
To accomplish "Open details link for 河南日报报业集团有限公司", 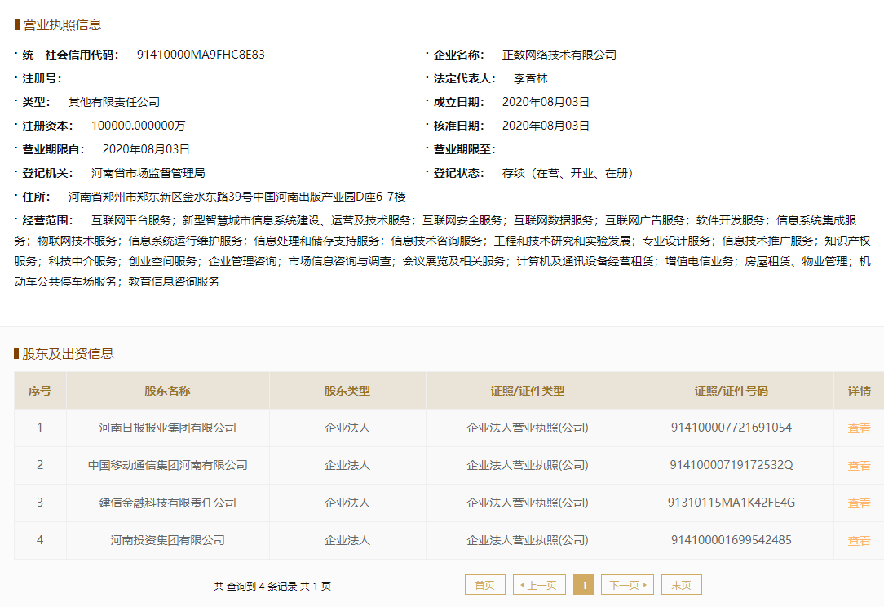I will (x=859, y=428).
